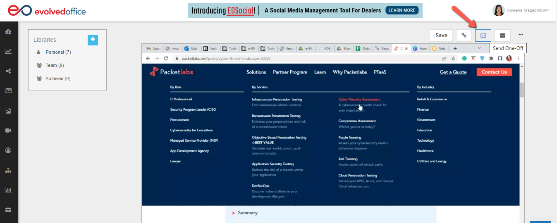The width and height of the screenshot is (557, 223).
Task: Open the user circle sidebar icon
Action: click(x=8, y=150)
